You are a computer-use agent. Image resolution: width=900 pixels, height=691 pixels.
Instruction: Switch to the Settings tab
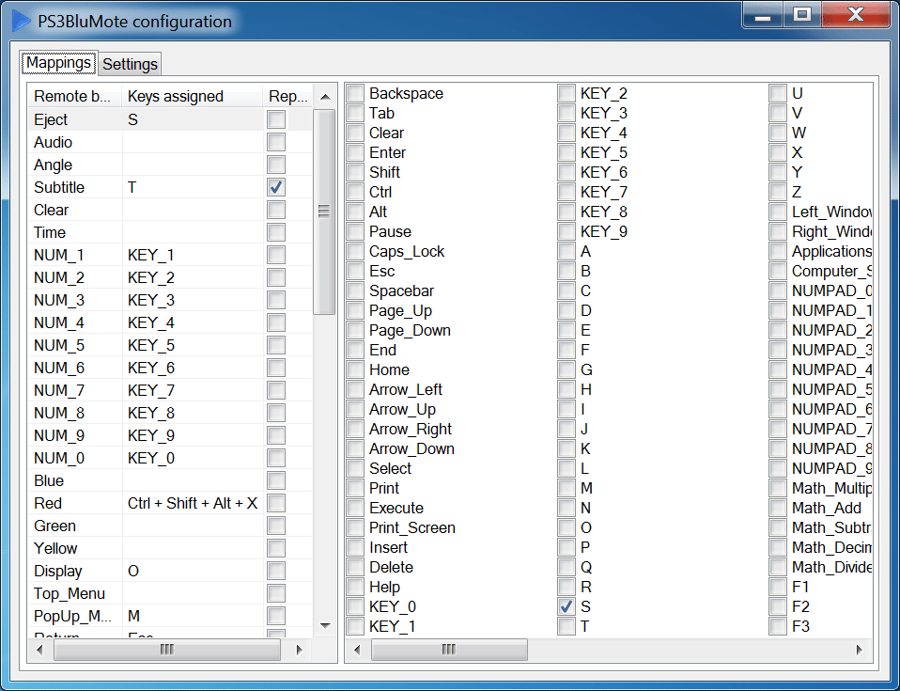coord(130,64)
